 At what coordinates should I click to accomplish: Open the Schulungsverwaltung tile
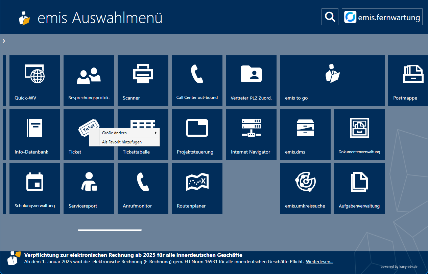[35, 189]
